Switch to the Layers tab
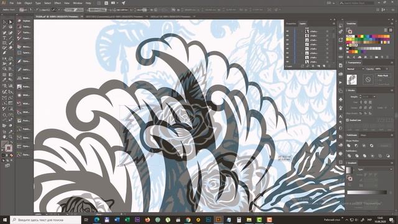Viewport: 398px width, 224px height. 303,24
